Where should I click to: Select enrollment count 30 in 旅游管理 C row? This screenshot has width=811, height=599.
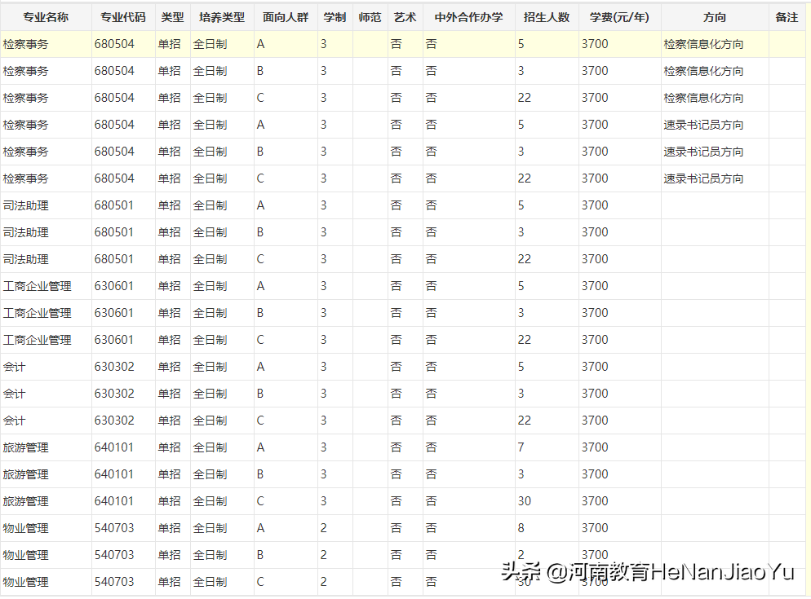(x=525, y=501)
